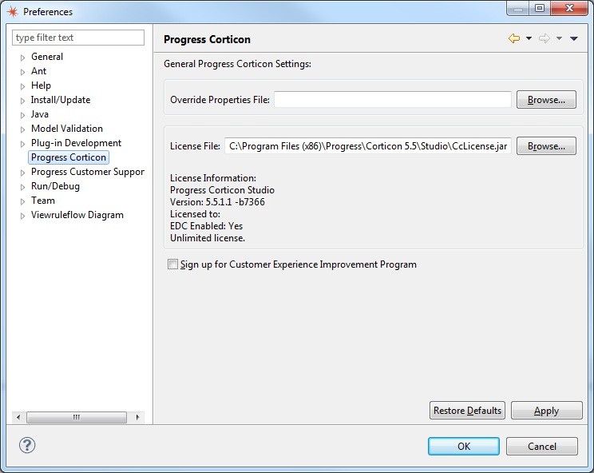Select Java in the preferences tree
The image size is (594, 473).
point(40,114)
